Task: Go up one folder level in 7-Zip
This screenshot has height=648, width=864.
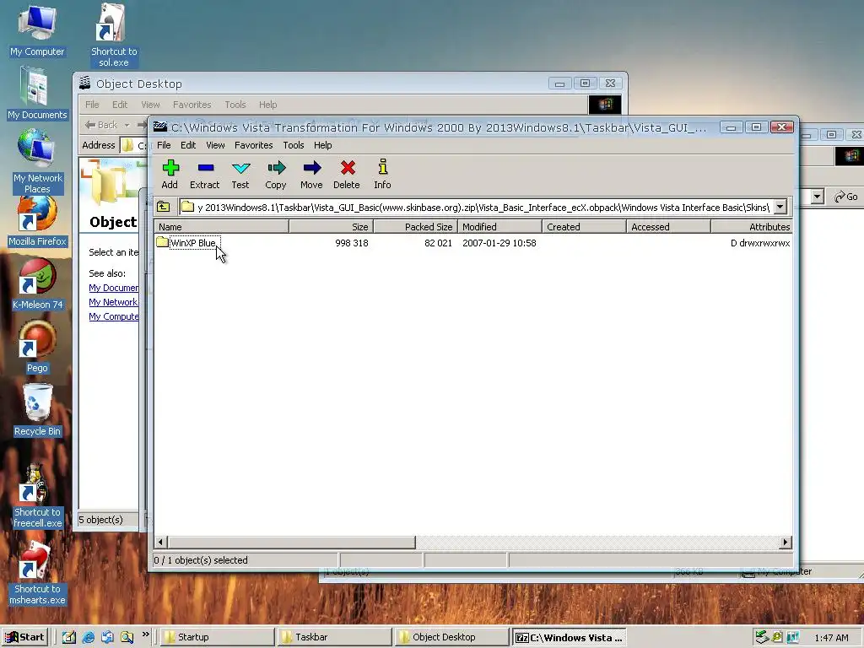Action: tap(164, 208)
